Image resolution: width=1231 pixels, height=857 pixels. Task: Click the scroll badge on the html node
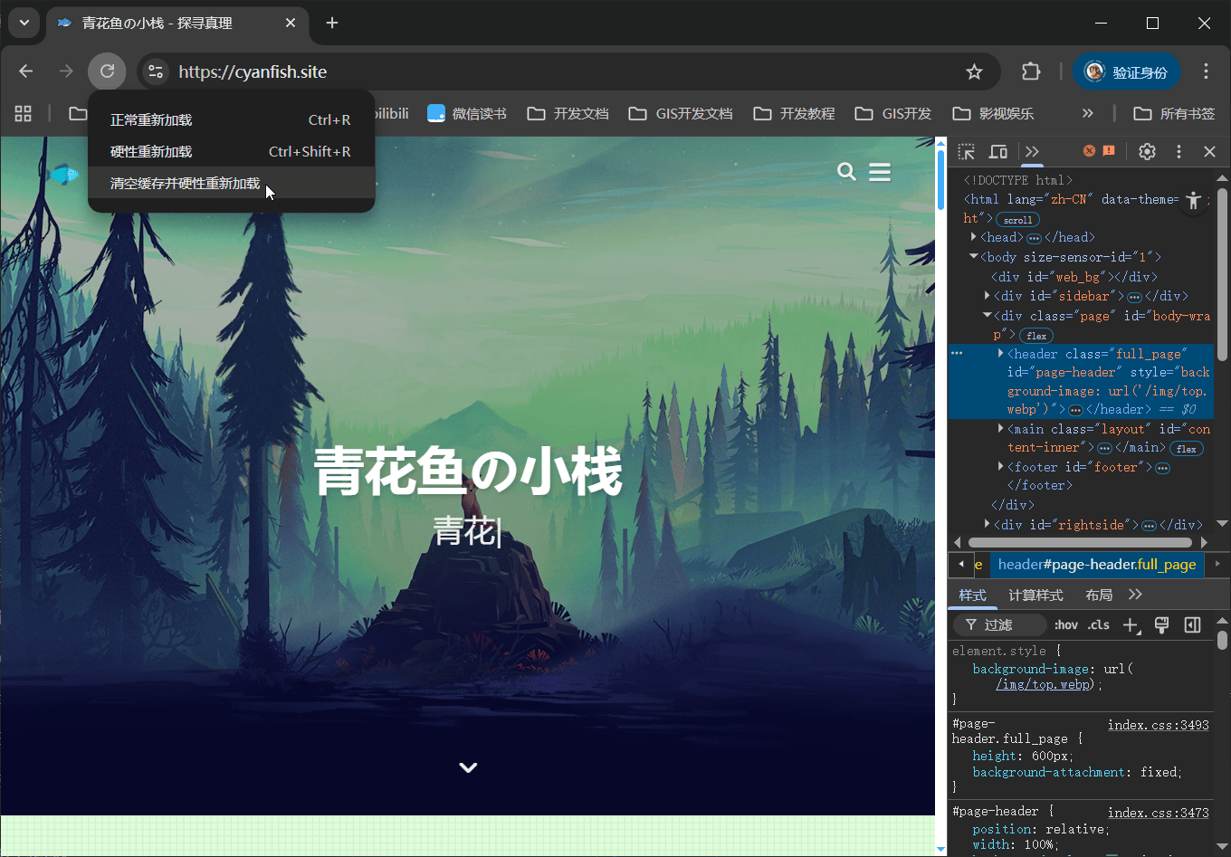coord(1017,219)
